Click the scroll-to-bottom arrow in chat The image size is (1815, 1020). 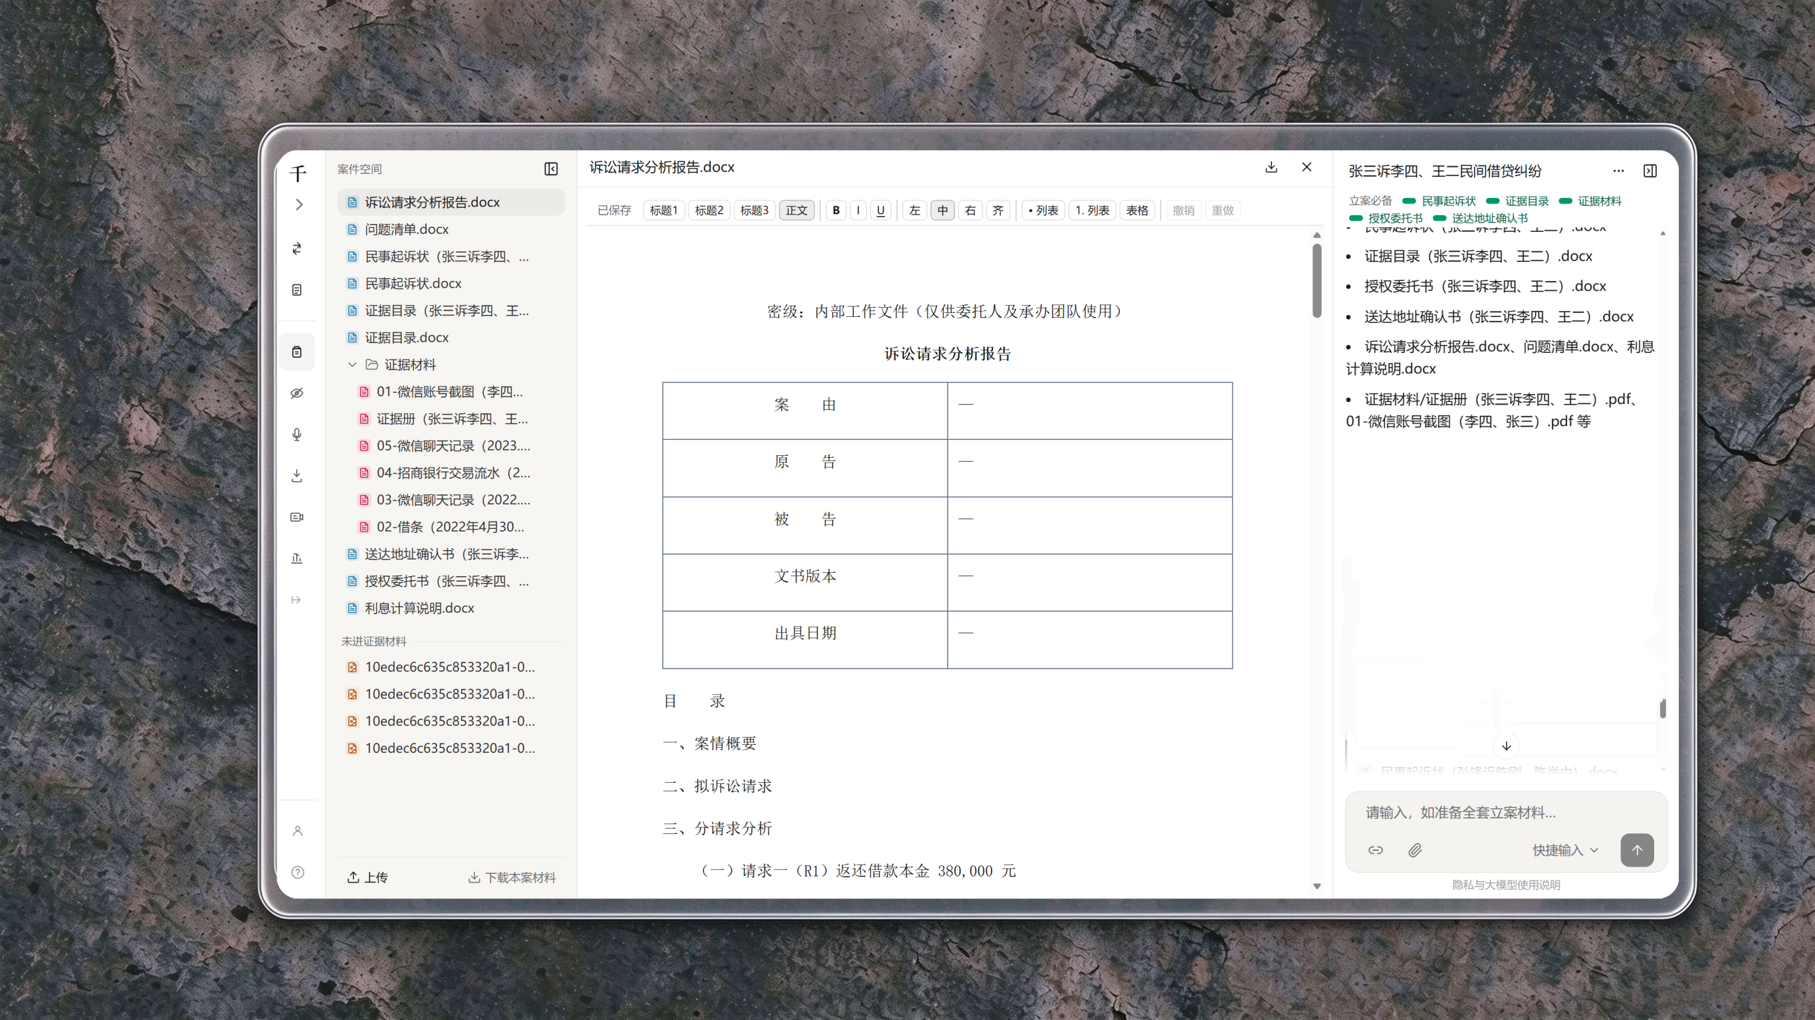1507,746
